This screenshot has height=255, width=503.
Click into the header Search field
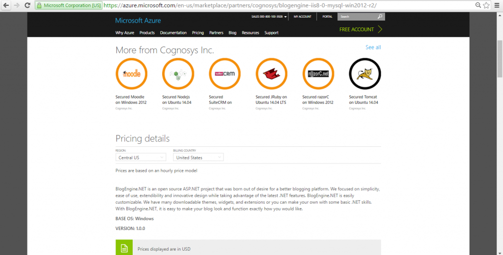[357, 17]
